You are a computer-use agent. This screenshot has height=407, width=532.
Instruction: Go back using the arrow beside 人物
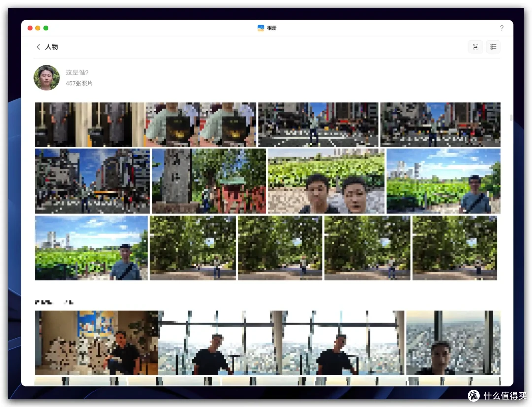tap(38, 47)
